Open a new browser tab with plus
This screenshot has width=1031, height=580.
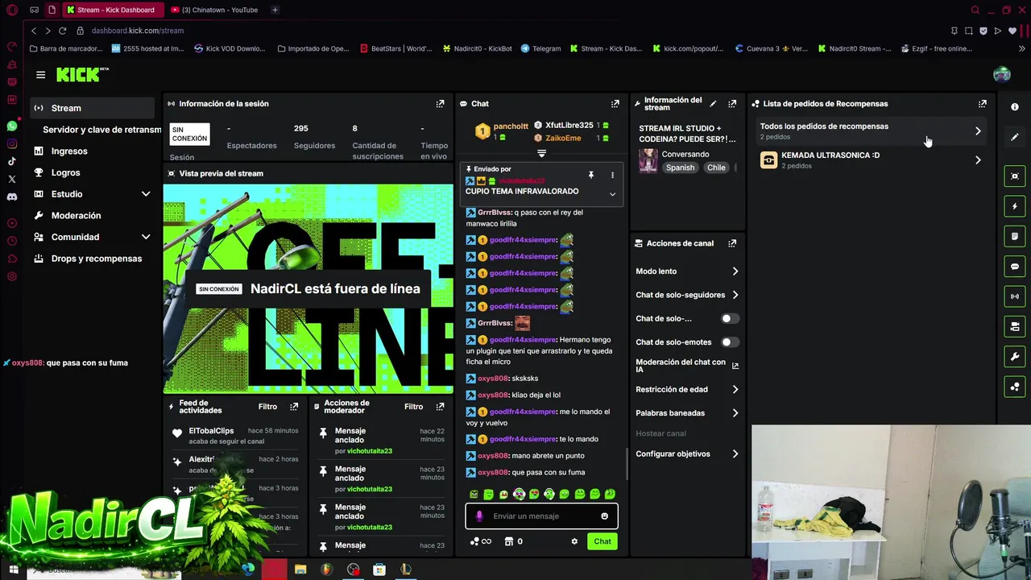click(275, 10)
